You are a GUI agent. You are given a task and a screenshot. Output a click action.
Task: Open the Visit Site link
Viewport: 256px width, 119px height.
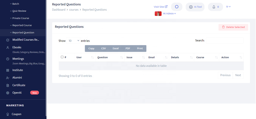coord(161,7)
